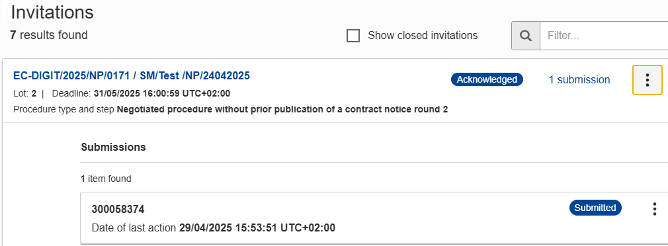Focus the Filter text field
This screenshot has height=246, width=668.
coord(604,36)
